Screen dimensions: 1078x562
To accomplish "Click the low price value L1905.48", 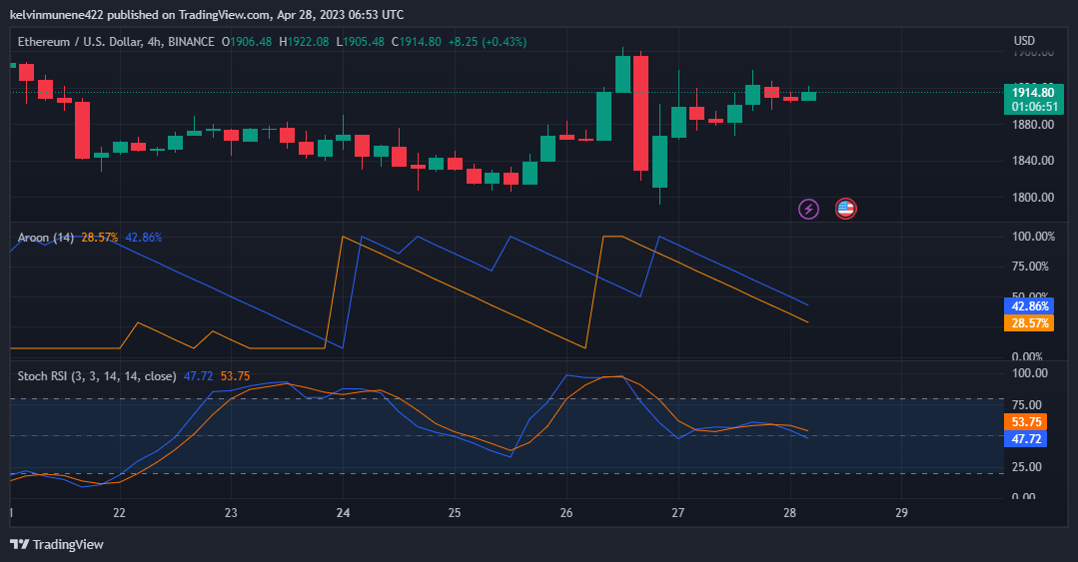I will point(360,42).
